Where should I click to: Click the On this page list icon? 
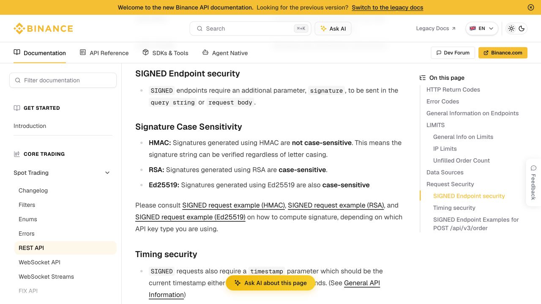(423, 78)
